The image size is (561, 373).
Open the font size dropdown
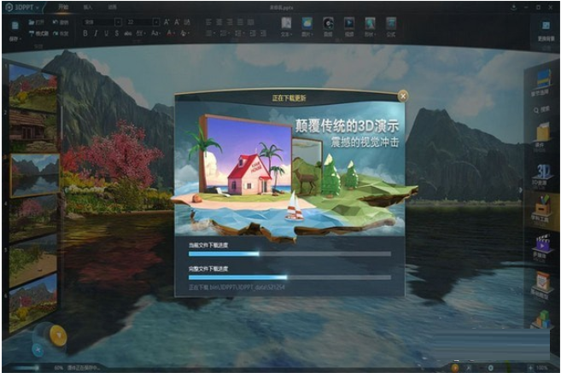coord(156,22)
